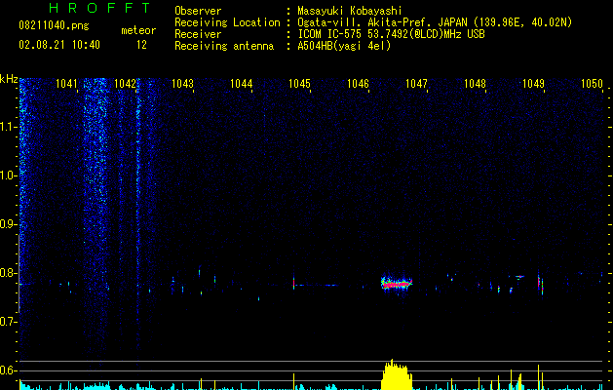613x390 pixels.
Task: Click the HROFFT title text
Action: pyautogui.click(x=99, y=8)
